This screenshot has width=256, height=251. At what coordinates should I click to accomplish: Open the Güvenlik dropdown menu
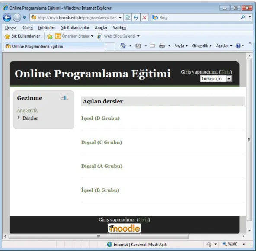pyautogui.click(x=202, y=46)
